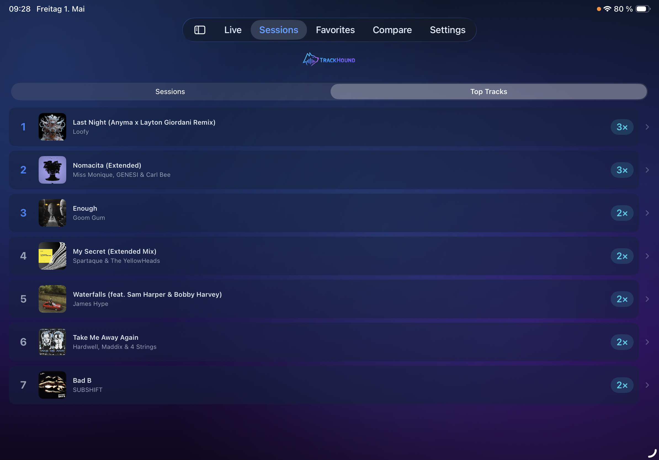Click the 2× badge for Enough
This screenshot has height=460, width=659.
click(x=622, y=213)
